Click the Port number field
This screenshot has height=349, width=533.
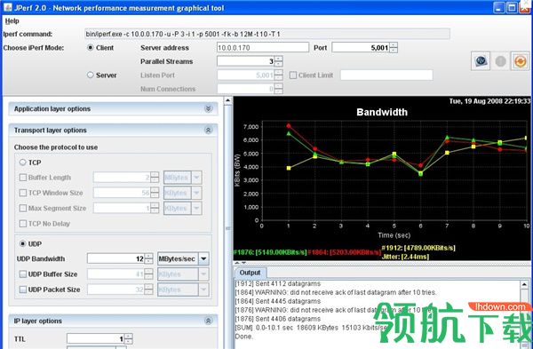pos(361,48)
